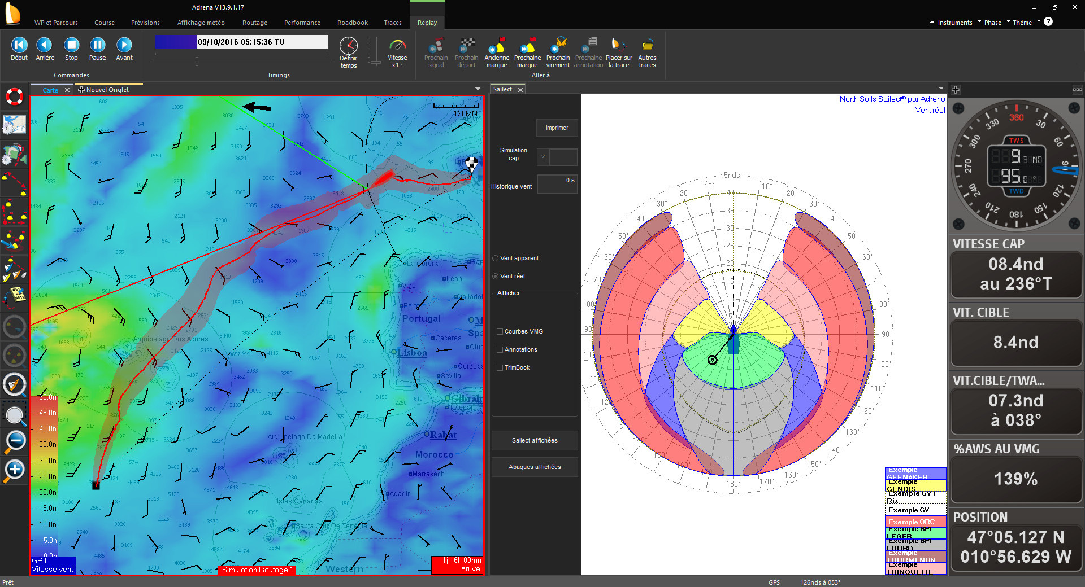The height and width of the screenshot is (587, 1085).
Task: Open the Nouvel Onglet tab
Action: (x=107, y=90)
